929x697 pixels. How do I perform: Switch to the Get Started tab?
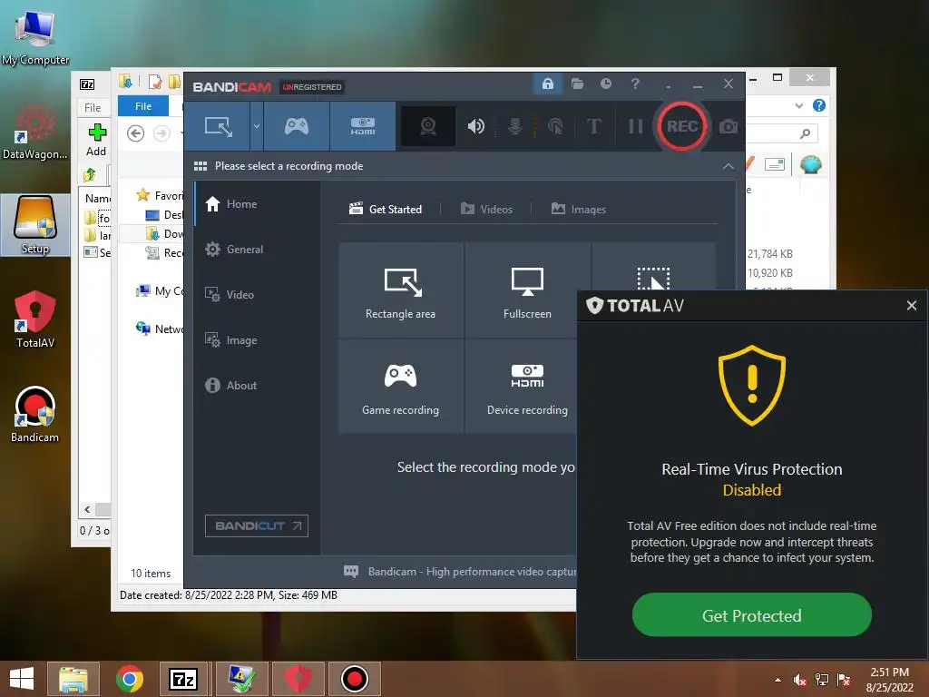[386, 209]
